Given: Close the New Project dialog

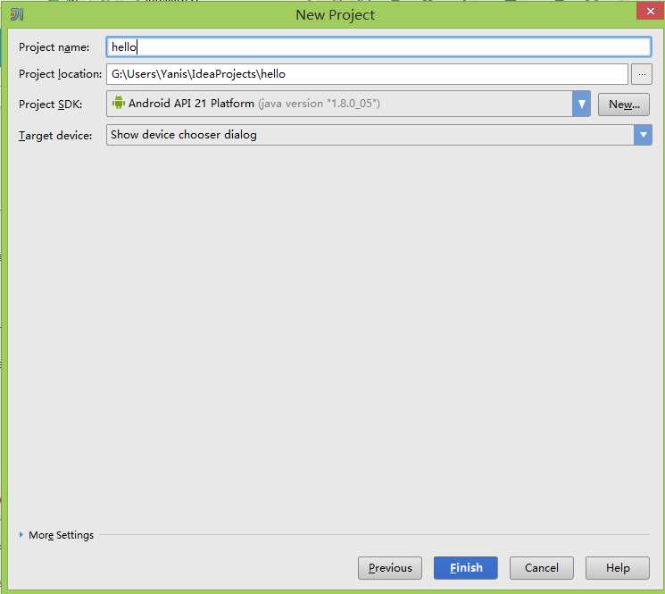Looking at the screenshot, I should [650, 11].
